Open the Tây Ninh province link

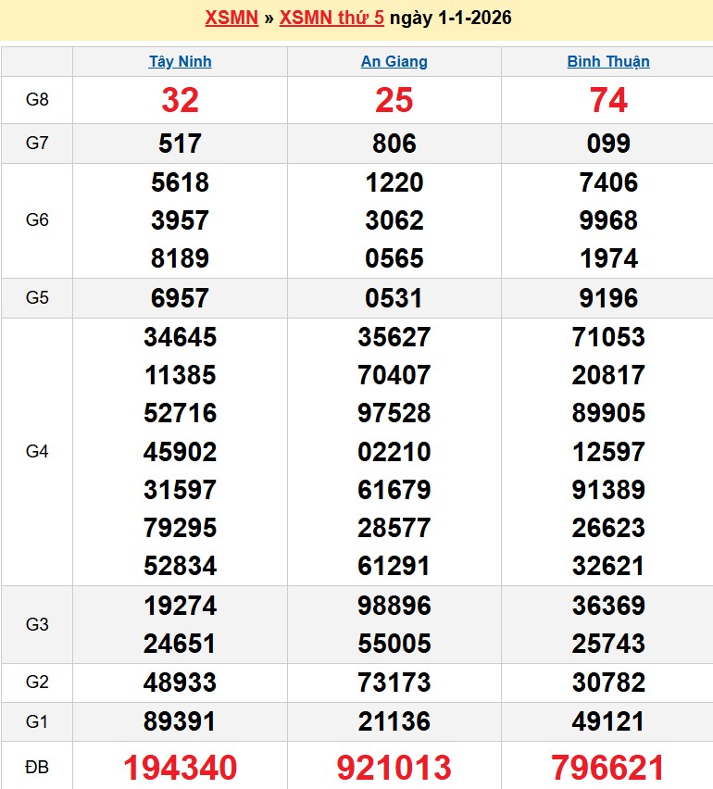[x=180, y=62]
